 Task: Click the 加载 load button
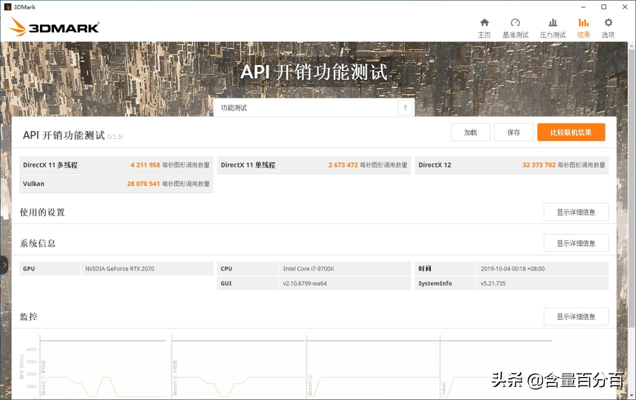point(470,132)
